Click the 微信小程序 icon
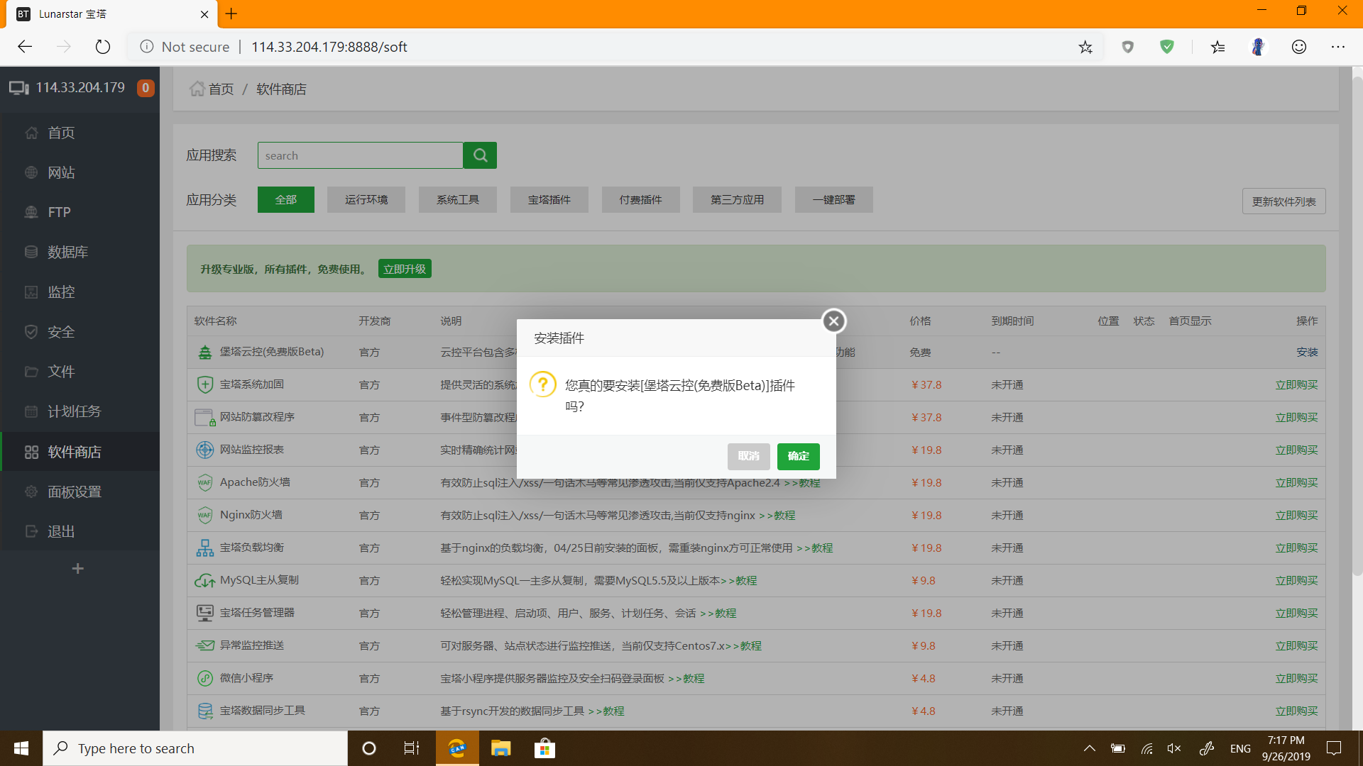 (205, 678)
